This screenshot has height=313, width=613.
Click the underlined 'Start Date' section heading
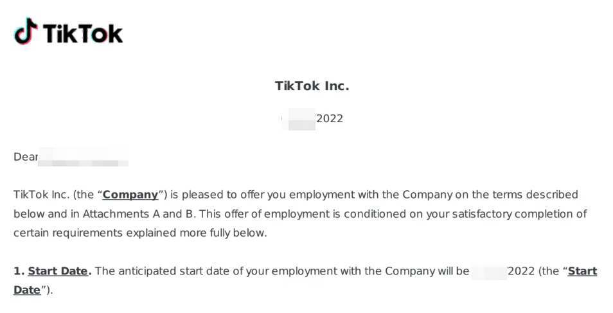point(58,271)
